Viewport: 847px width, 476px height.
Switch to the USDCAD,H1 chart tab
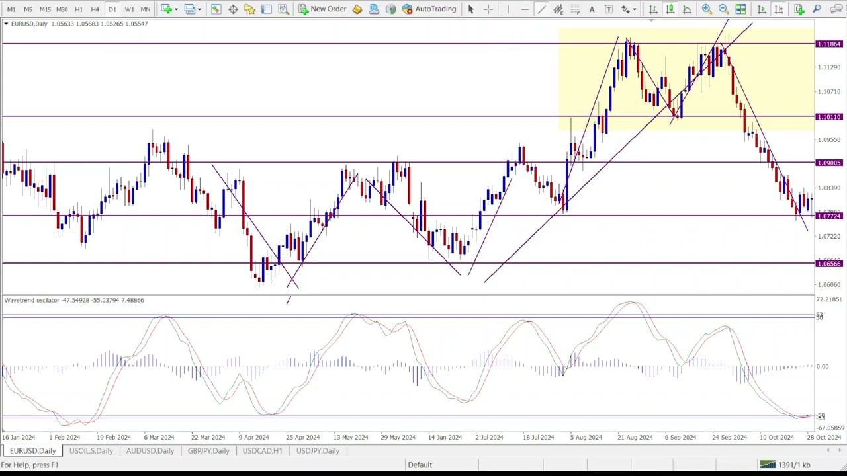[x=262, y=451]
